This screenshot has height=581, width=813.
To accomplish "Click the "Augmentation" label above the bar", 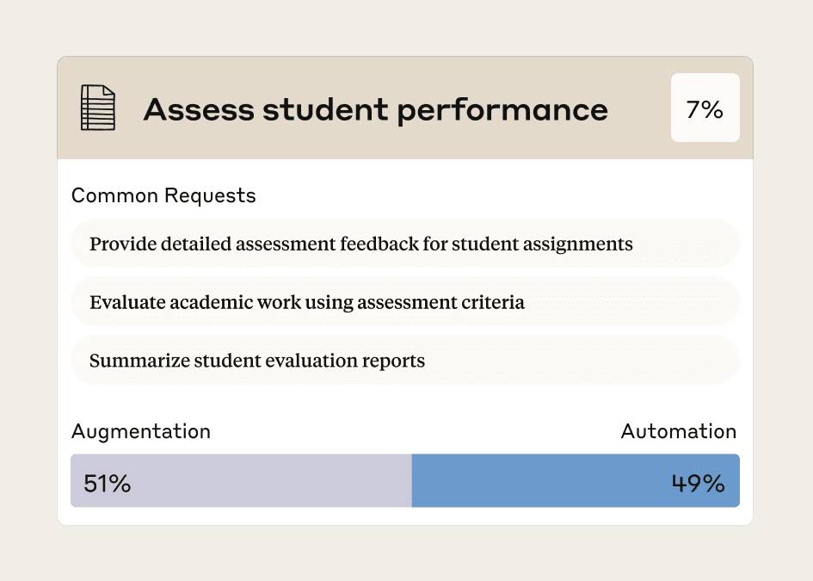I will pos(141,431).
